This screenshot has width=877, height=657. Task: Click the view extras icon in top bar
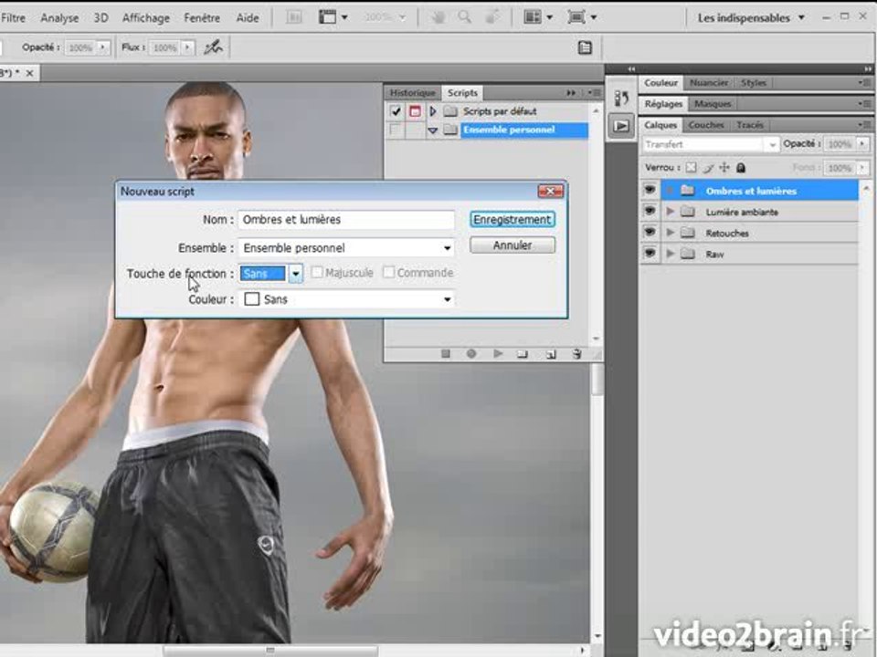point(333,17)
